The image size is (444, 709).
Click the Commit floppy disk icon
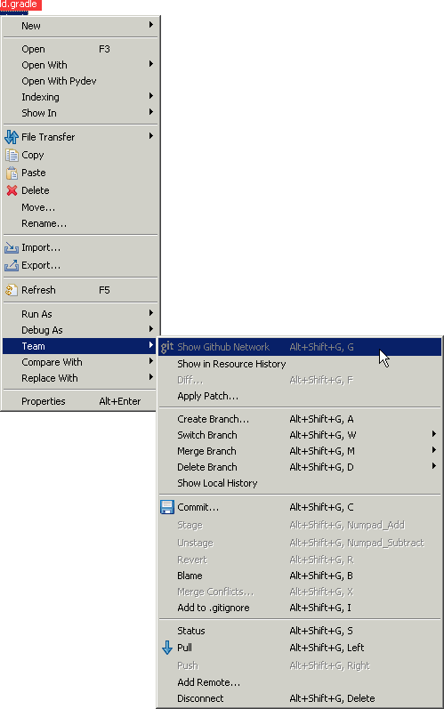point(167,507)
